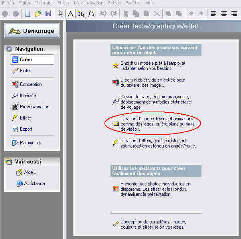
Task: Open the Editer menu
Action: (25, 3)
